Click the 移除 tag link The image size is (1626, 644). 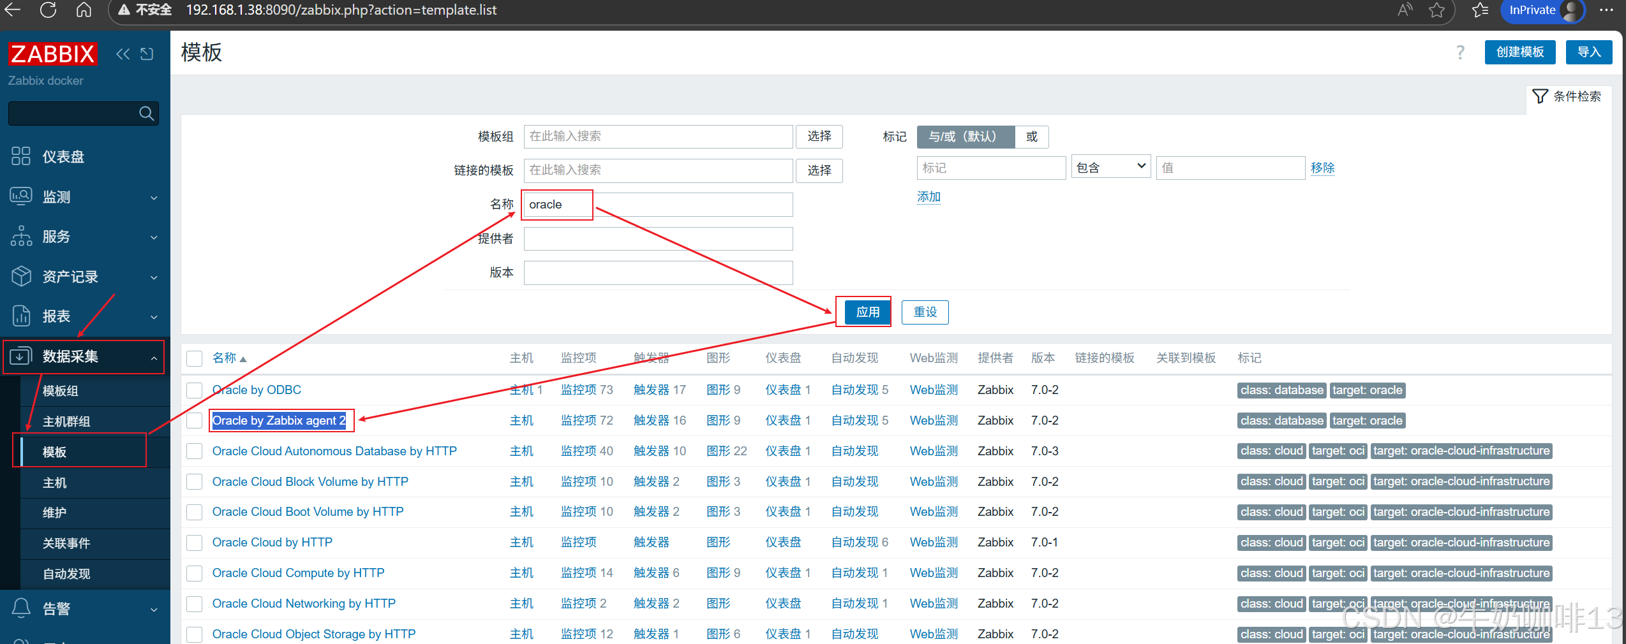(x=1322, y=168)
